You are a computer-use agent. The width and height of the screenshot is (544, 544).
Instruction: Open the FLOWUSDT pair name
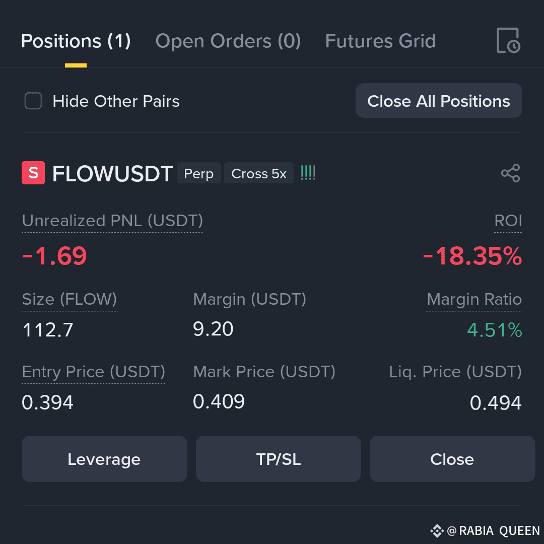coord(112,173)
